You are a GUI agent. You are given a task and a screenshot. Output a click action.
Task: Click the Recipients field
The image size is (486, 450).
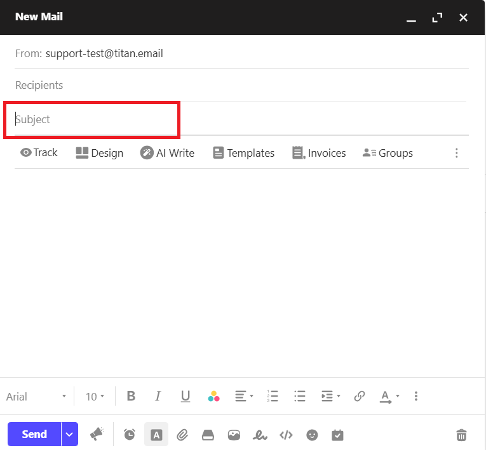(x=241, y=85)
